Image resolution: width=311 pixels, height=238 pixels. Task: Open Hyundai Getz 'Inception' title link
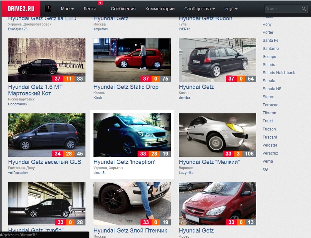(x=124, y=162)
